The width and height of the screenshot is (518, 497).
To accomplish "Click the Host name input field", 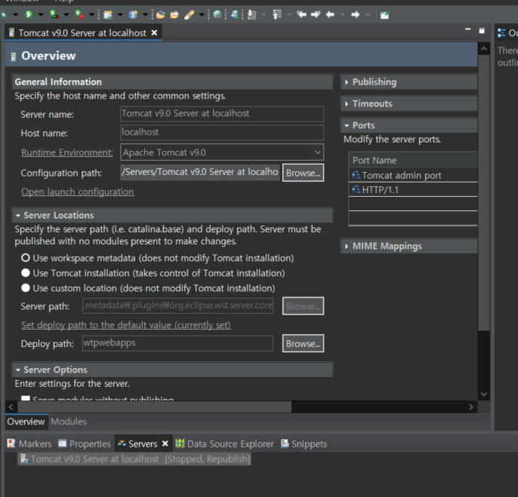I will click(222, 133).
